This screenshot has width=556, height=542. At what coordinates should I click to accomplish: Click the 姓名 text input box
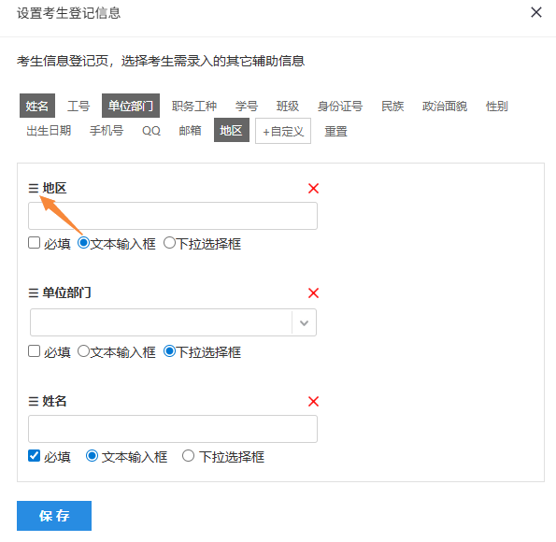tap(173, 429)
